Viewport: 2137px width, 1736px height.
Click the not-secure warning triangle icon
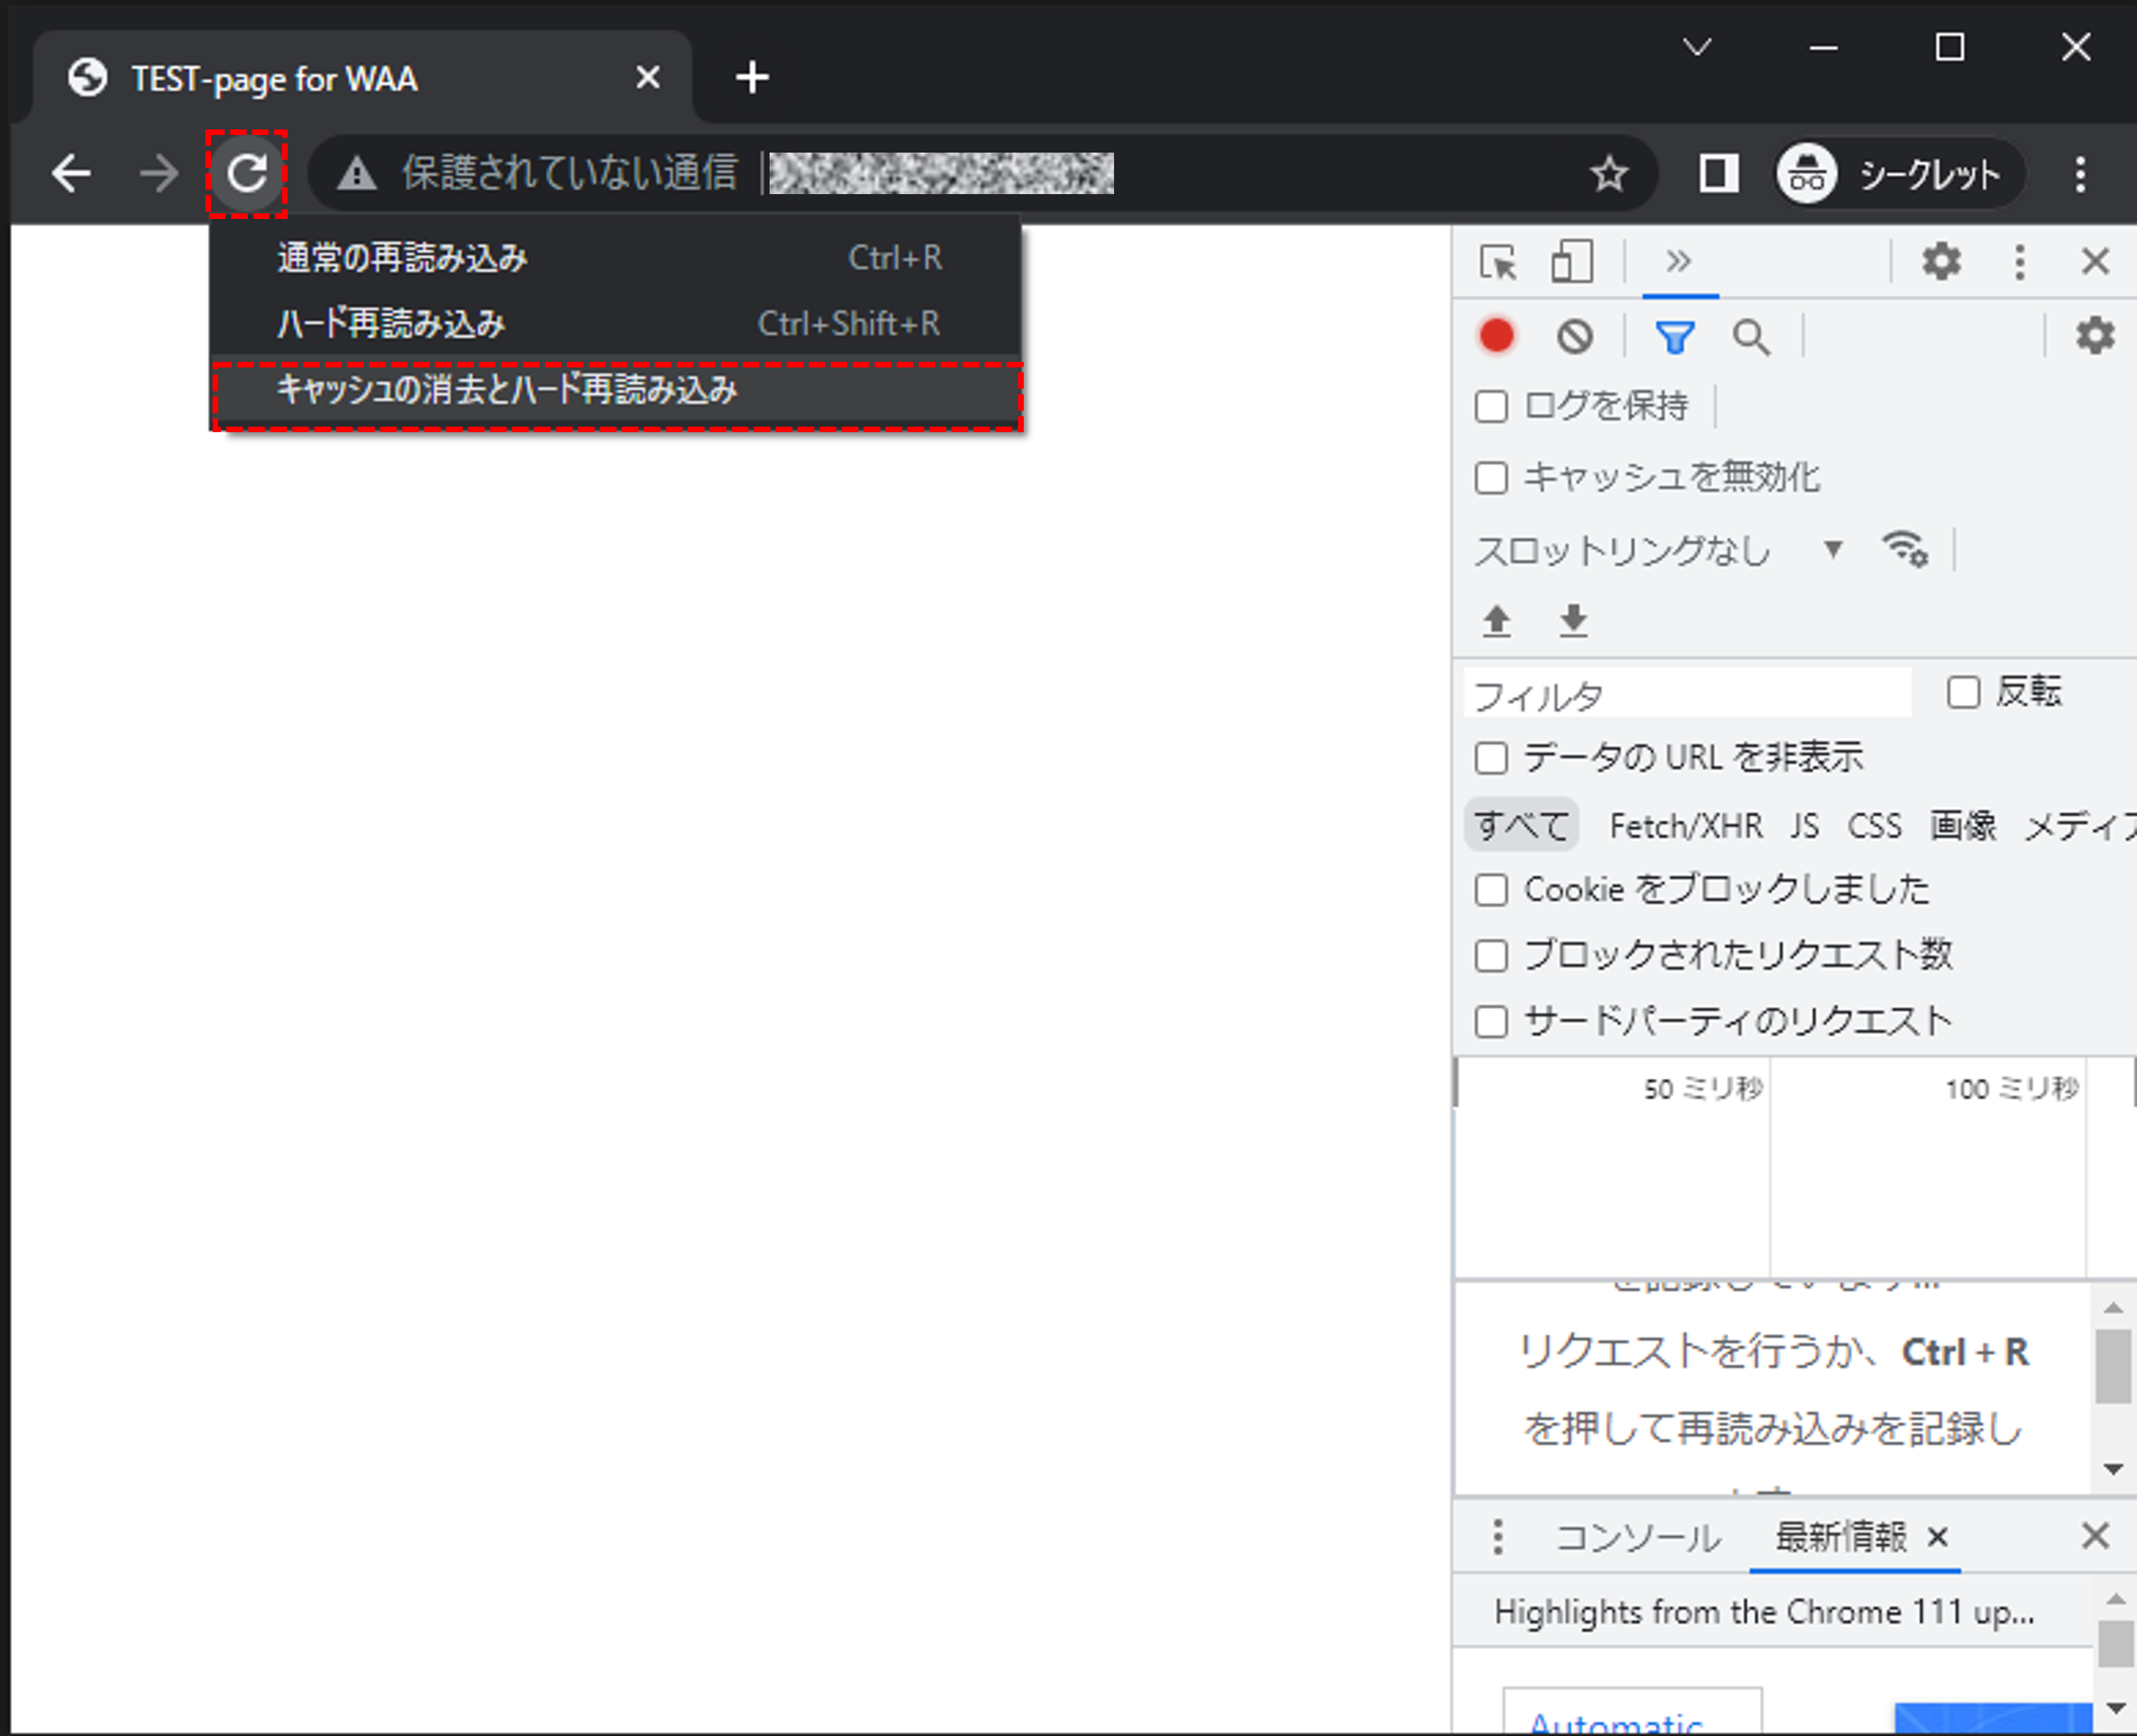point(356,175)
